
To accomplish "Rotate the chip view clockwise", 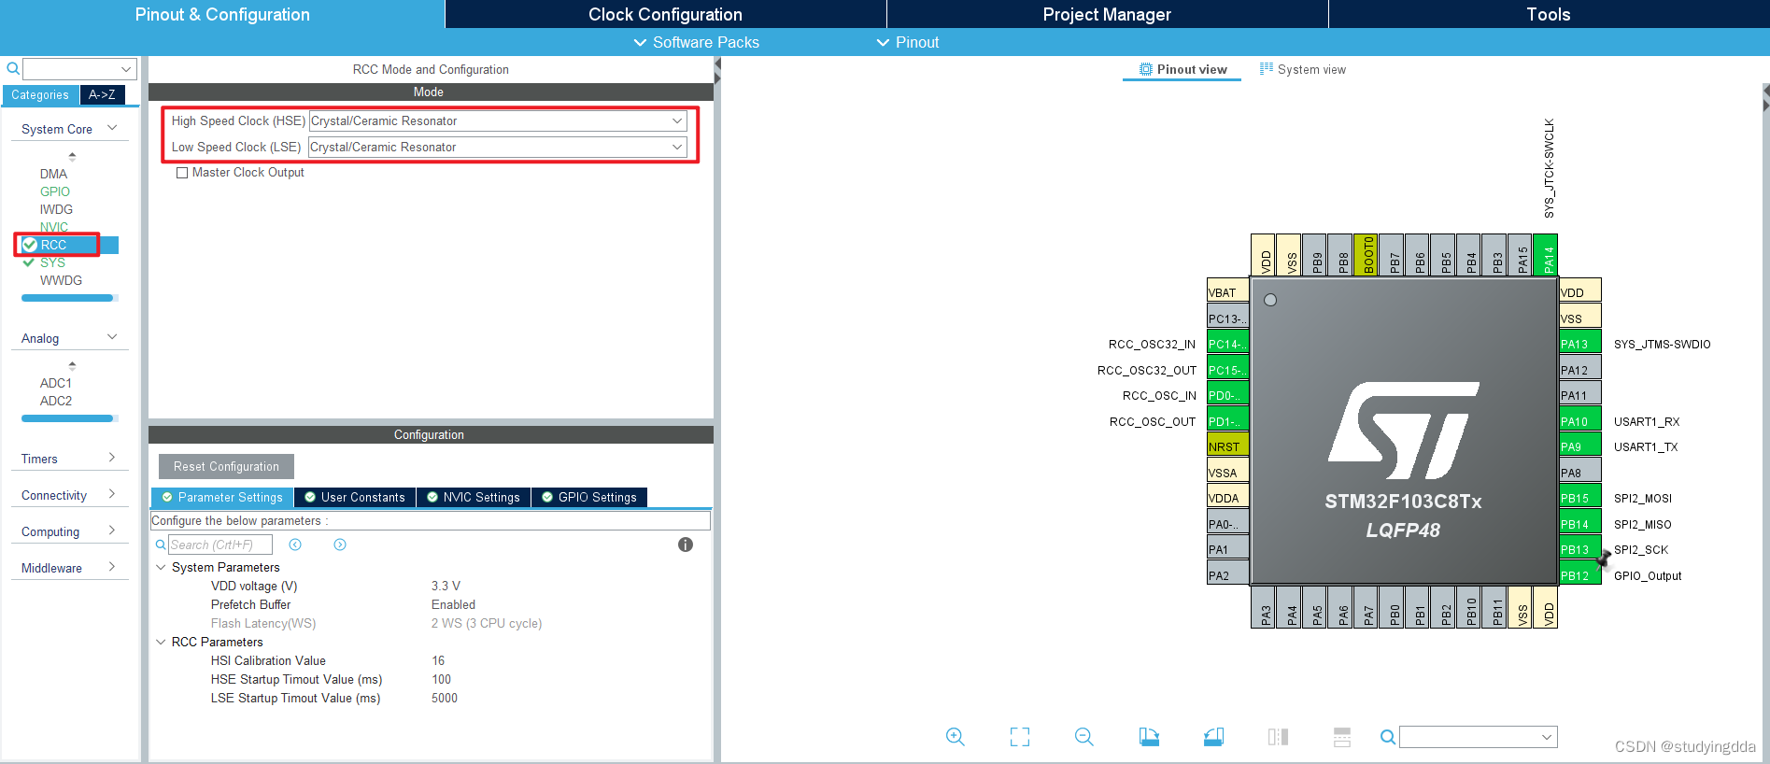I will coord(1149,737).
